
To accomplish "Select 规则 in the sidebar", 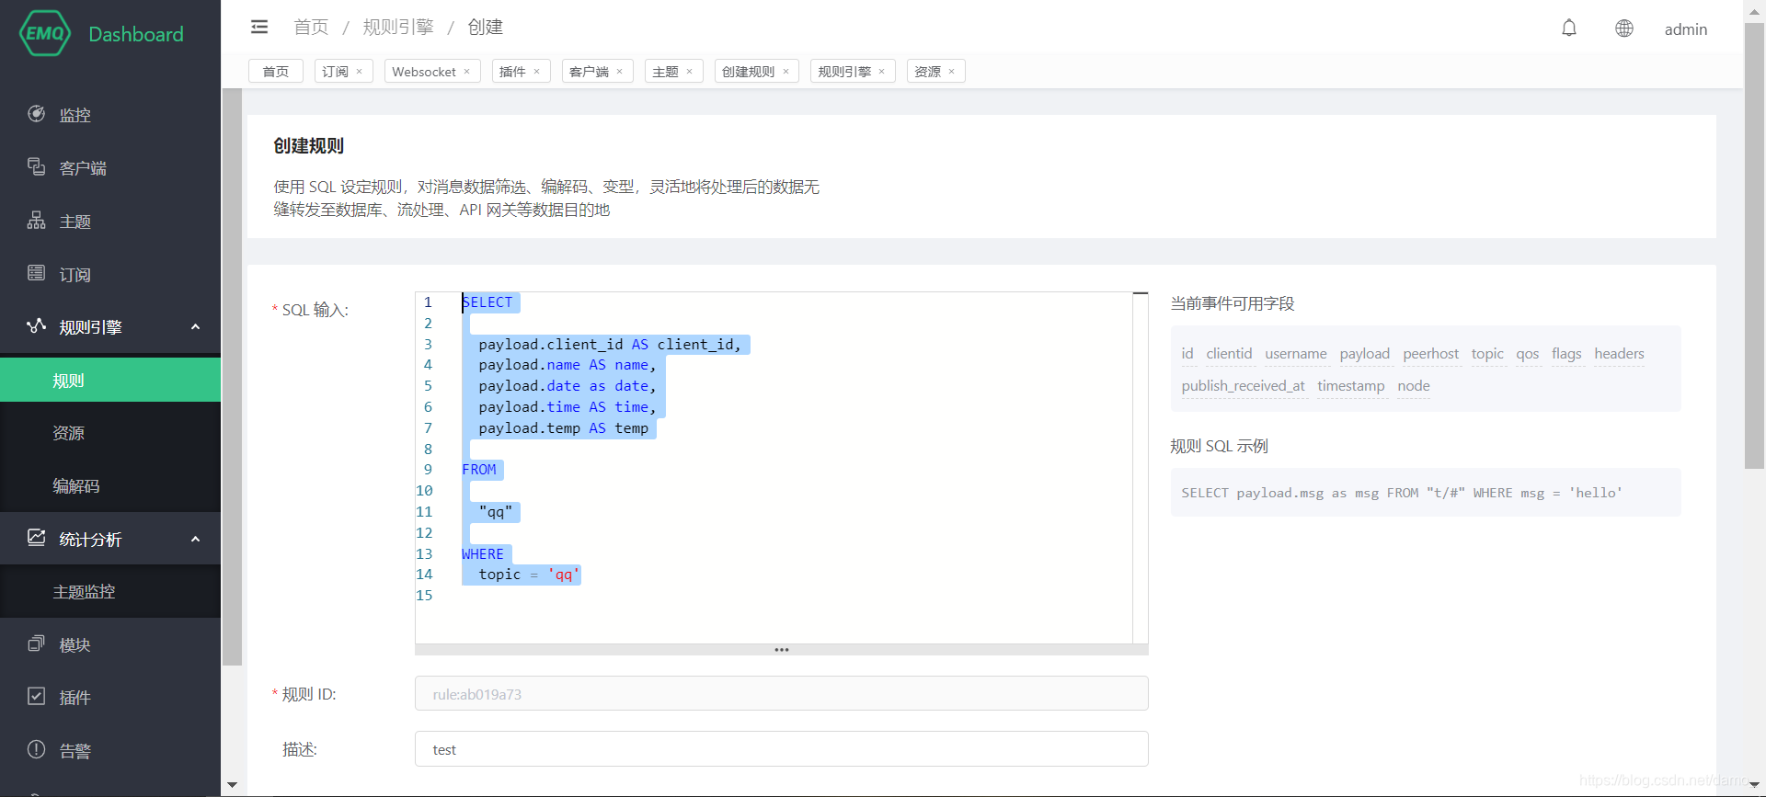I will point(110,380).
